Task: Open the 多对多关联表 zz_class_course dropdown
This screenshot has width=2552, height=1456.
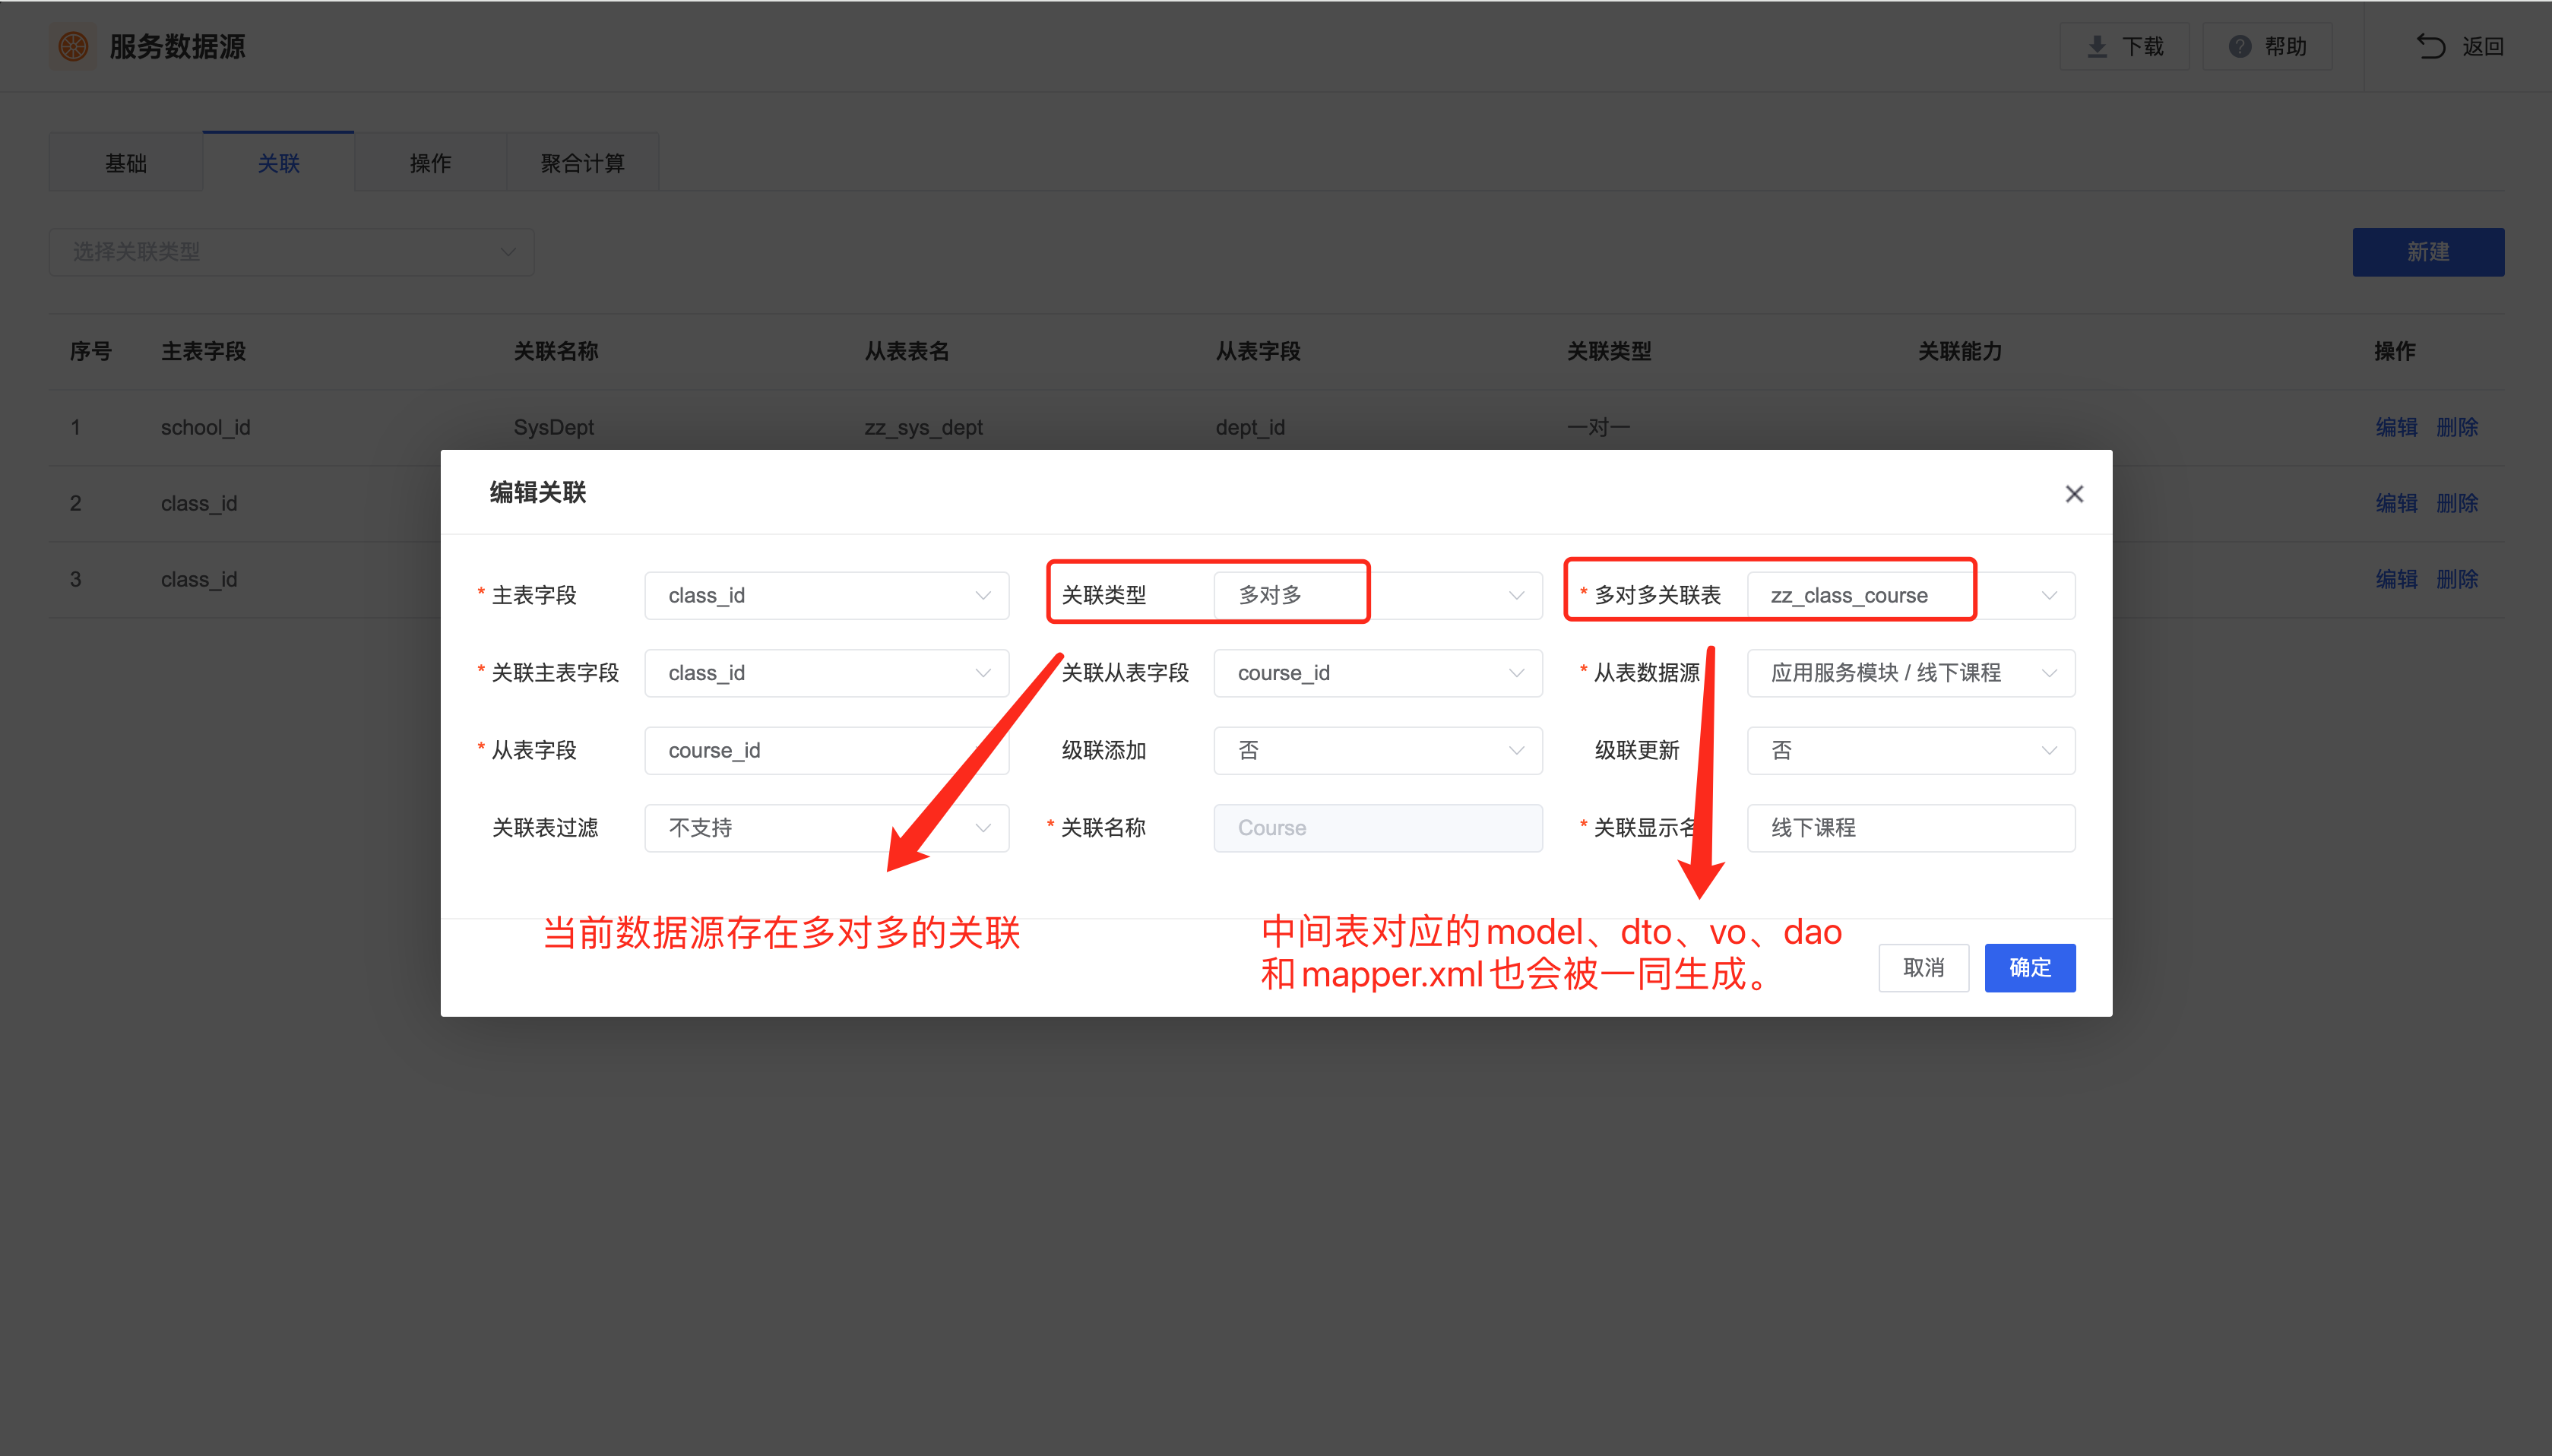Action: click(1911, 595)
